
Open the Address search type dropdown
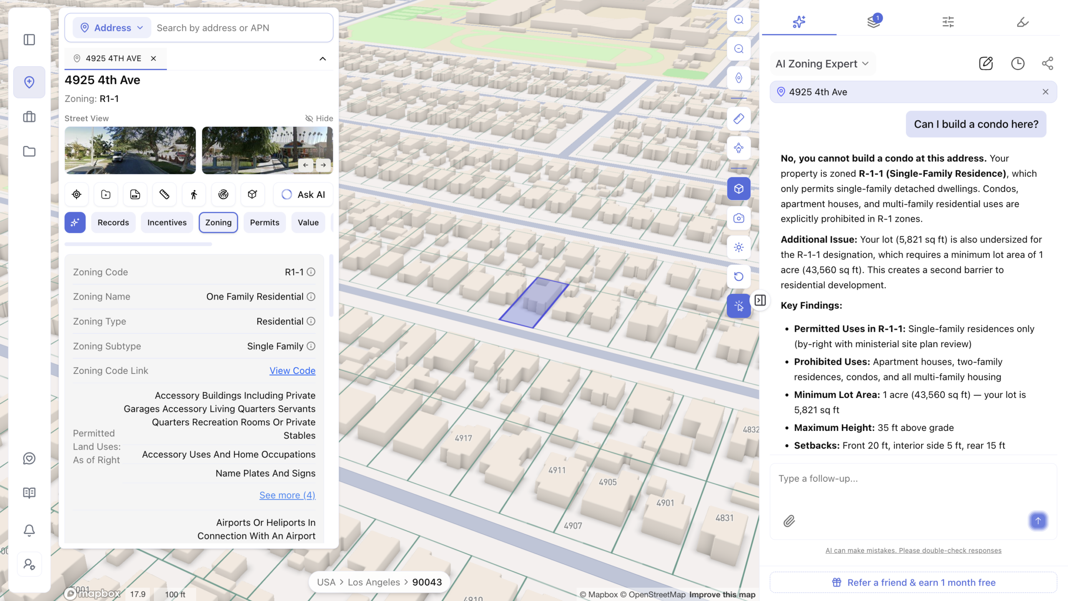[x=112, y=28]
